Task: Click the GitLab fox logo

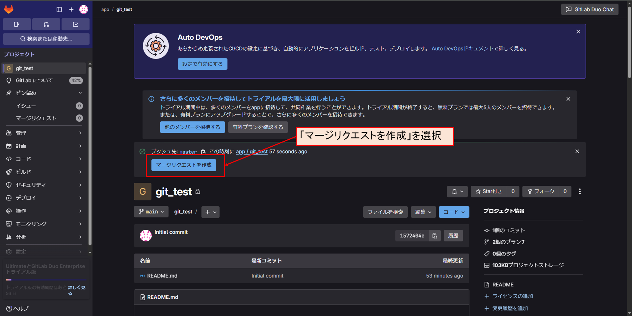Action: click(x=9, y=9)
